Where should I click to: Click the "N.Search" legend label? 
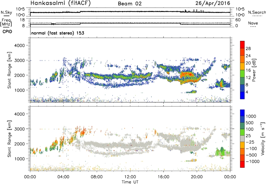point(257,12)
